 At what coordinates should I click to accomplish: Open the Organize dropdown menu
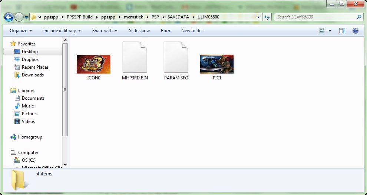coord(21,31)
